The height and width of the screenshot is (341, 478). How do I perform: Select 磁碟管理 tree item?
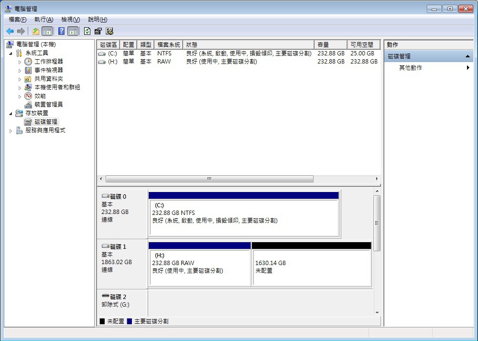[46, 122]
